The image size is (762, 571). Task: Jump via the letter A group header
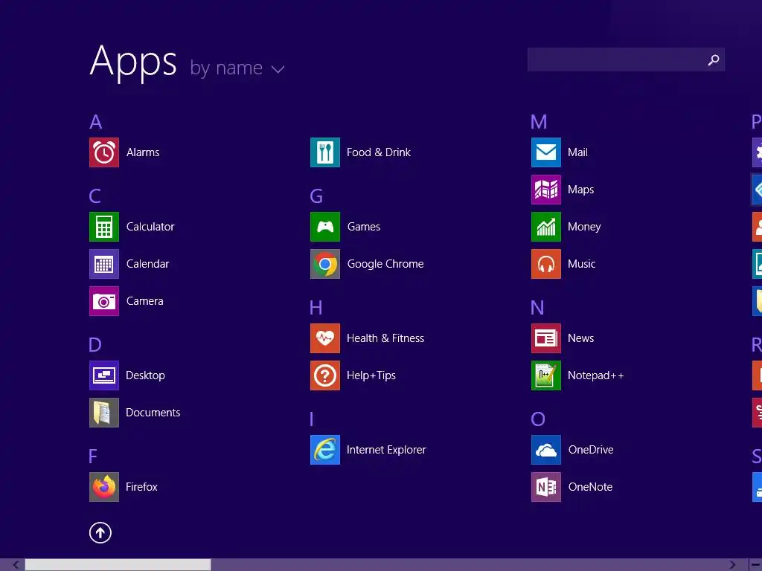[x=96, y=122]
